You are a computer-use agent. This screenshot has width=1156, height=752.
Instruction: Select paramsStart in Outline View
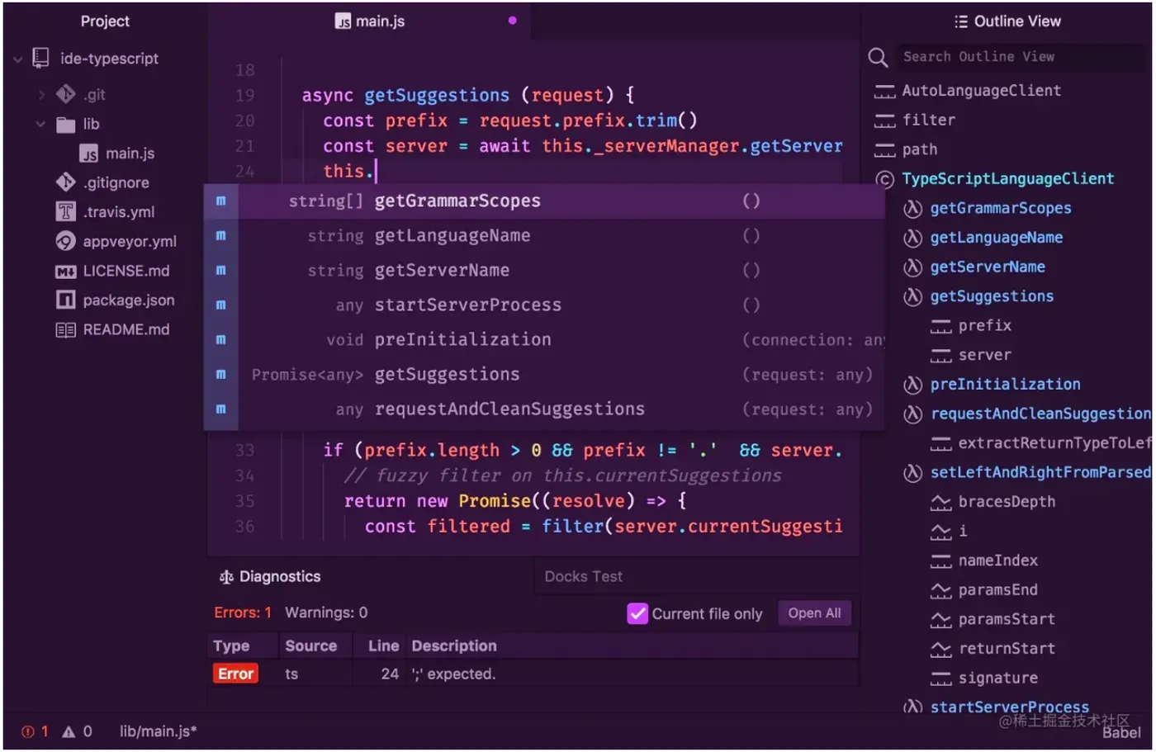click(1007, 620)
